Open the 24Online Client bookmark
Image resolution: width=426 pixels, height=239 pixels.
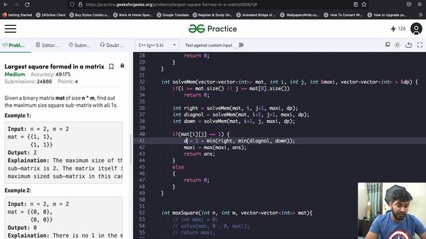click(x=51, y=15)
